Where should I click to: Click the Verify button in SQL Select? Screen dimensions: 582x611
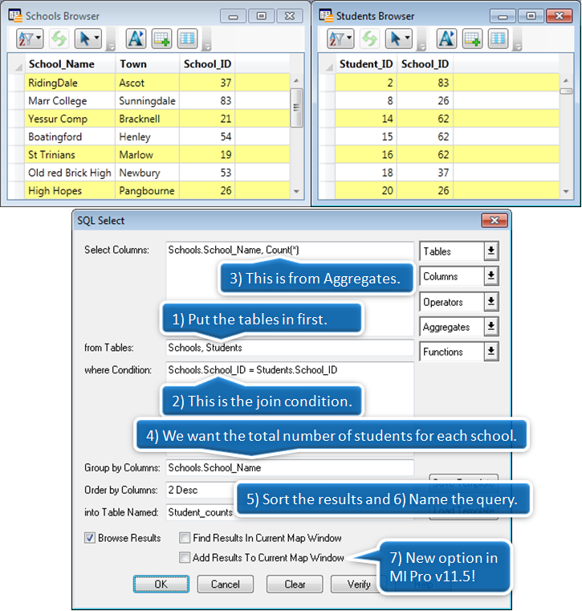click(x=358, y=584)
